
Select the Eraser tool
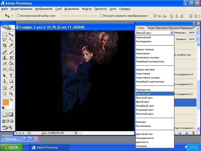[x=5, y=63]
